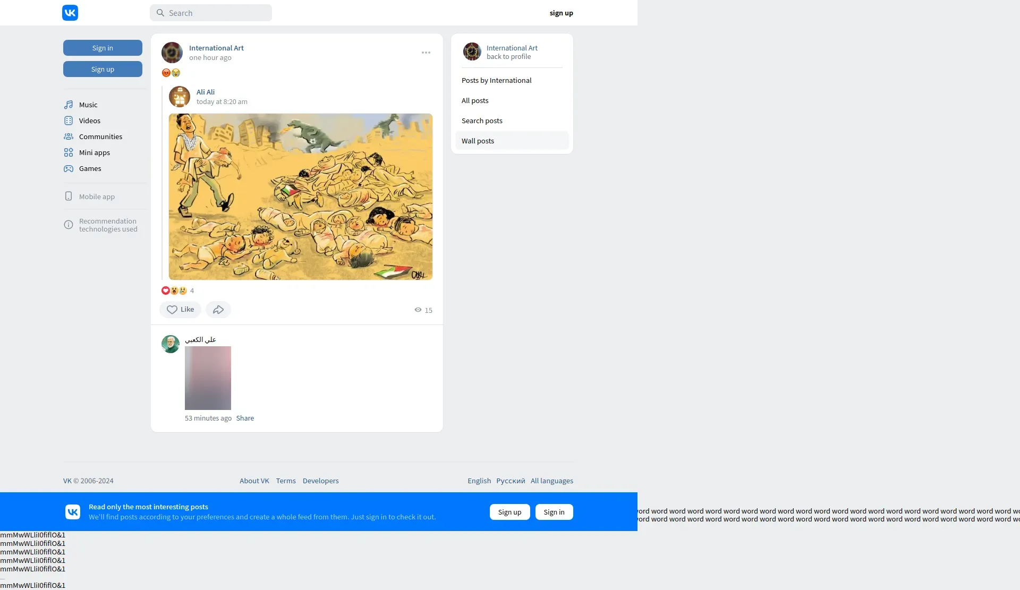
Task: Open All languages selector
Action: click(551, 481)
